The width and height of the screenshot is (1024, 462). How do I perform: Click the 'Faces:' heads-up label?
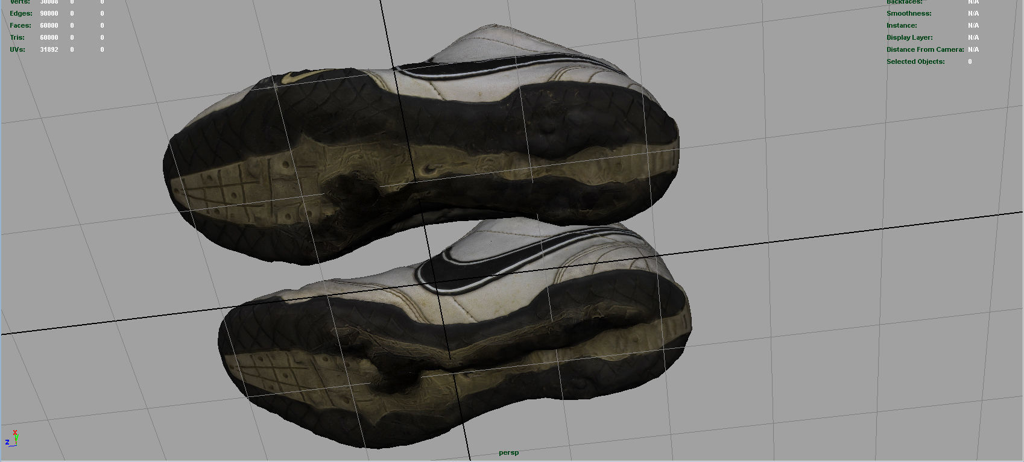click(x=21, y=25)
